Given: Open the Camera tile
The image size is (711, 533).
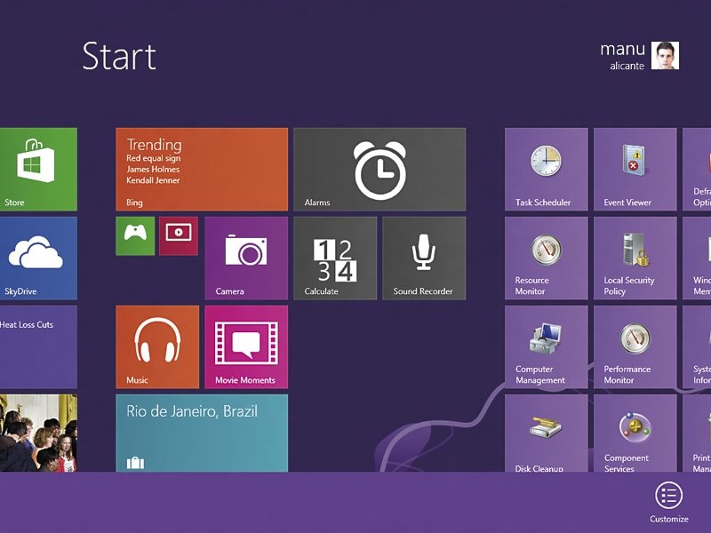Looking at the screenshot, I should point(246,258).
